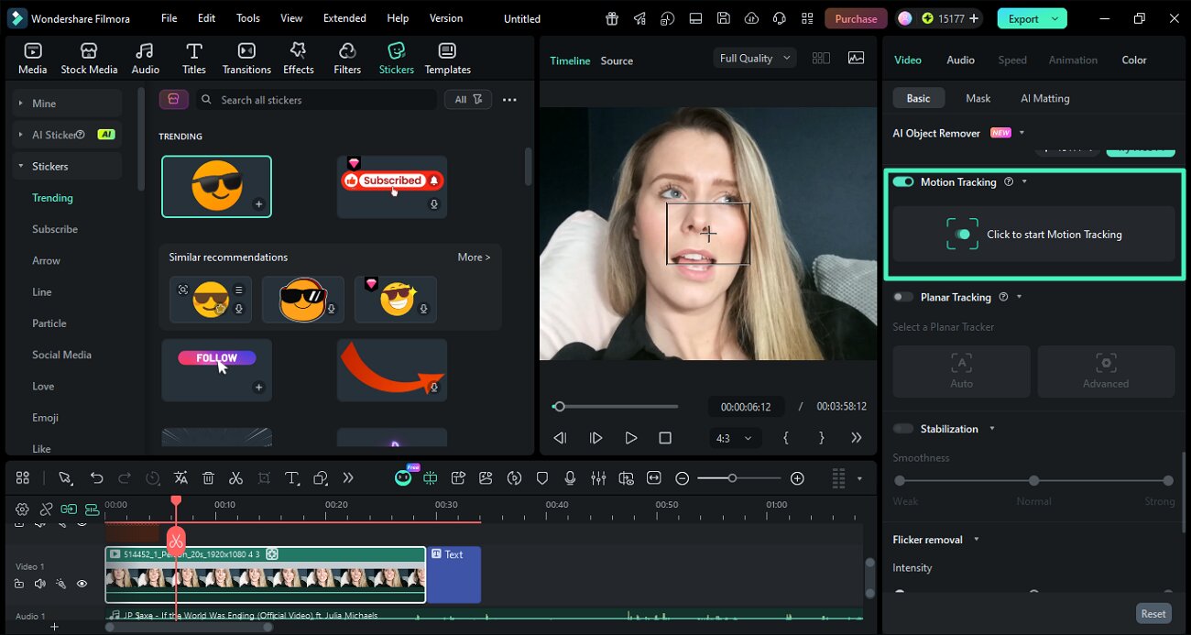Save project with floppy disk icon

pos(724,18)
